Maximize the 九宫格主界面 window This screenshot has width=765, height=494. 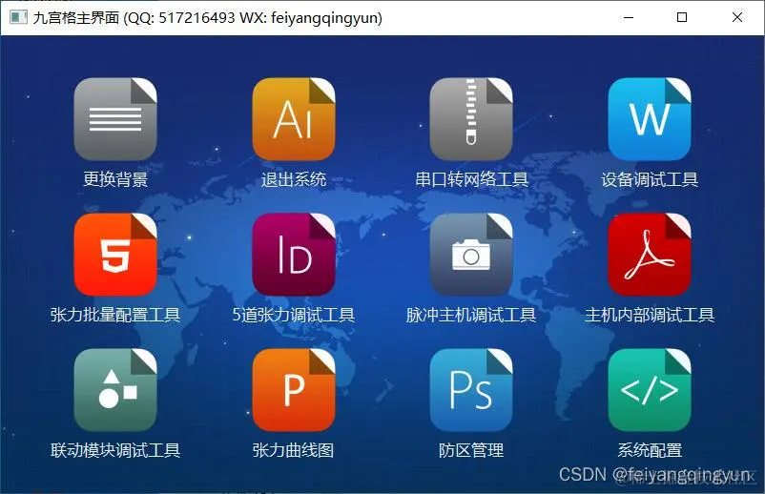coord(682,17)
